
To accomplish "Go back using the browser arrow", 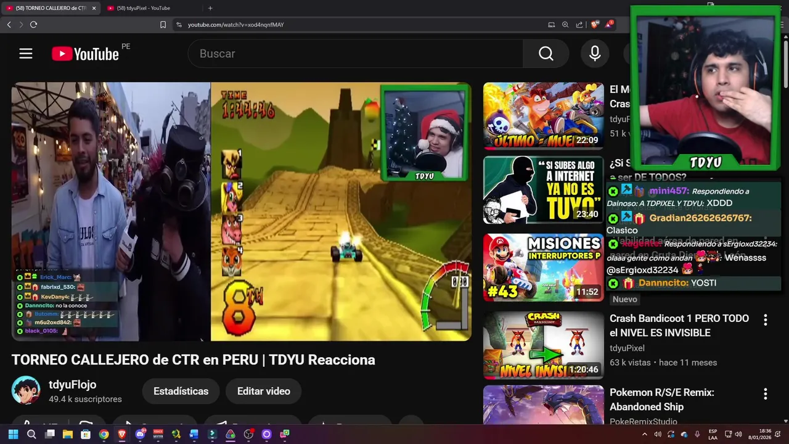I will coord(9,25).
